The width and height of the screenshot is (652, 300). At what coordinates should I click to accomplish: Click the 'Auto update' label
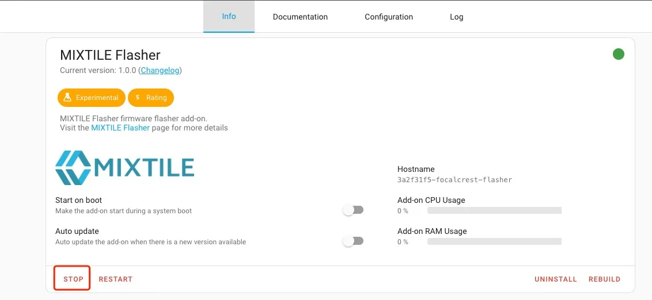pyautogui.click(x=77, y=231)
